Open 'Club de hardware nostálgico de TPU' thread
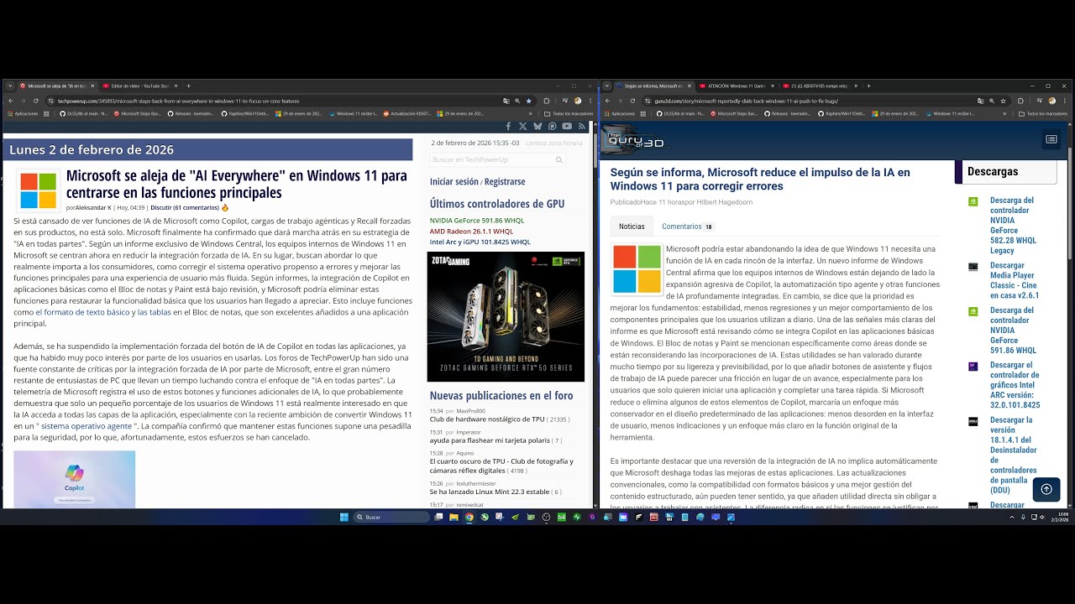The height and width of the screenshot is (604, 1075). tap(487, 419)
